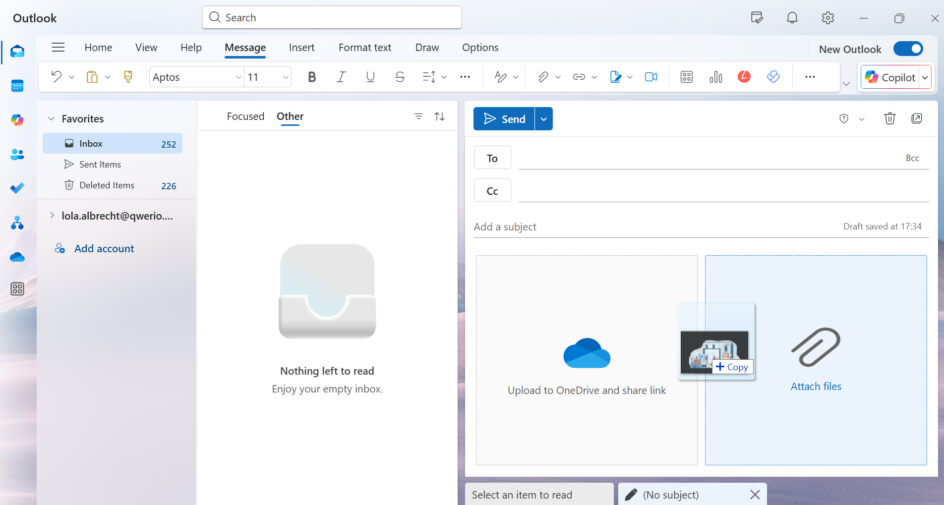Expand the attach file dropdown arrow

pos(558,77)
